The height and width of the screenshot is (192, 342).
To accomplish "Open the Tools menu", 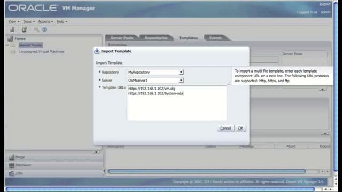I will pos(29,21).
